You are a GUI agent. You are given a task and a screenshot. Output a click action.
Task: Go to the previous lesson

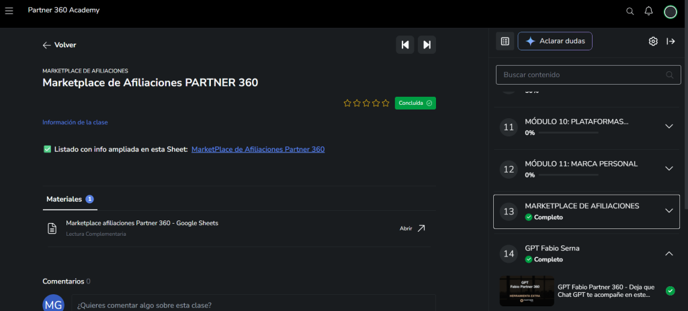(404, 45)
